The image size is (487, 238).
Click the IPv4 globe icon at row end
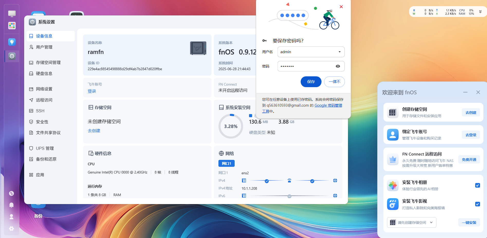coord(335,180)
